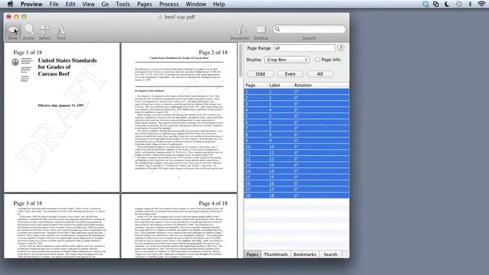Click the Dropbox menu bar icon
489x275 pixels.
[x=426, y=4]
